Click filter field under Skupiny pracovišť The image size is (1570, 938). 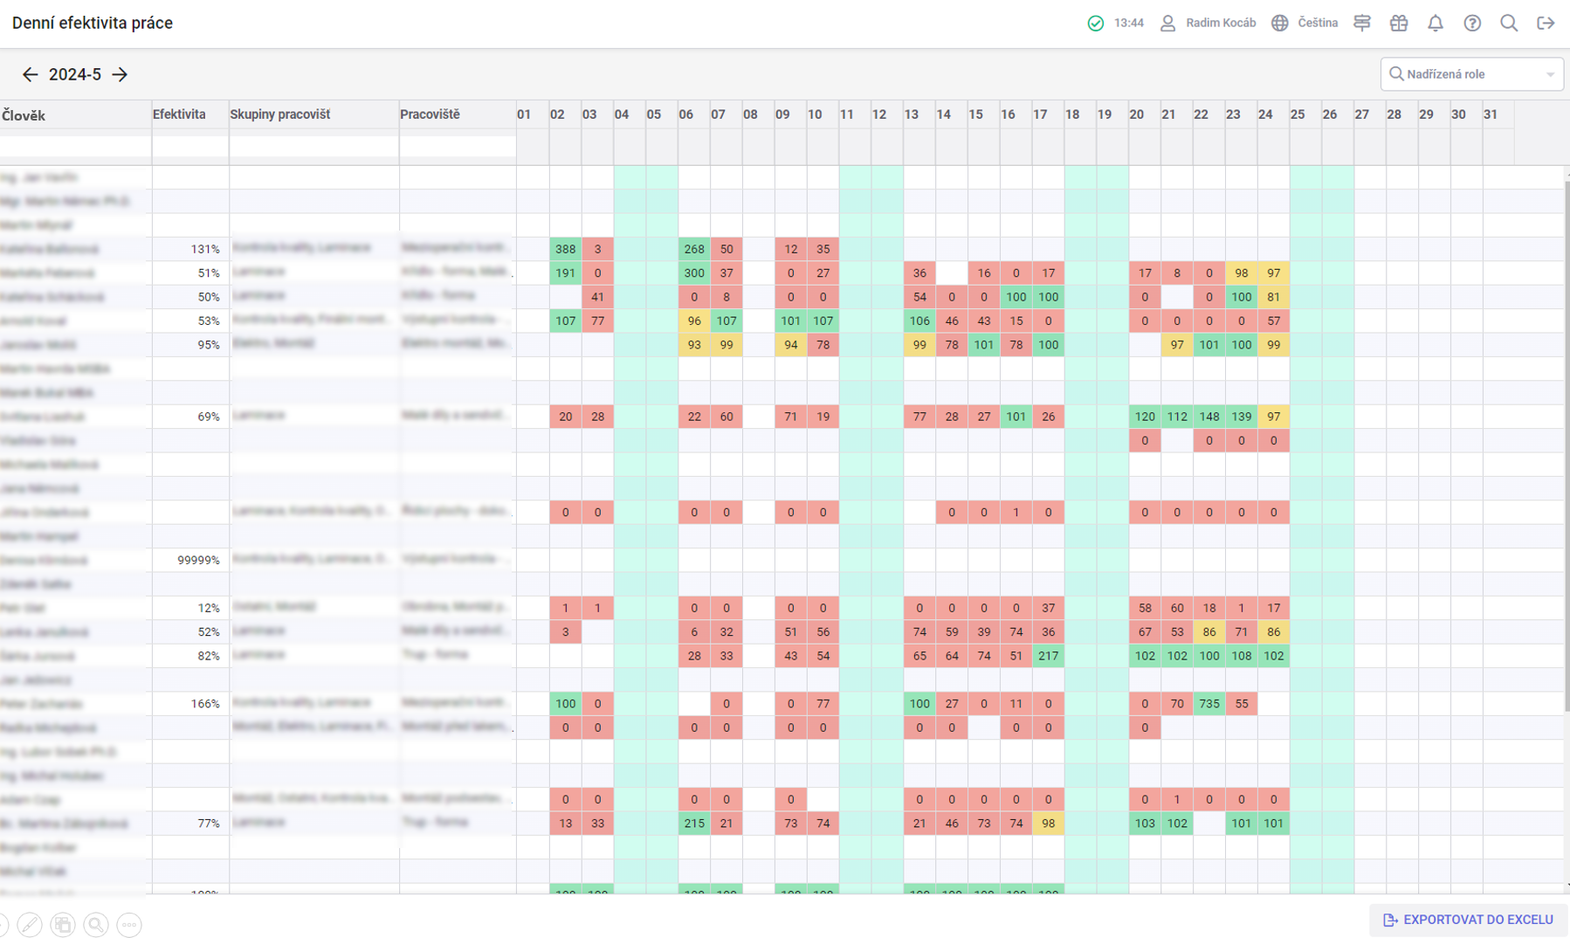point(314,147)
